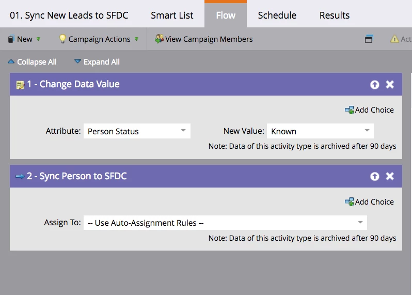Remove the Sync Person to SFDC step
The width and height of the screenshot is (412, 295).
[390, 177]
